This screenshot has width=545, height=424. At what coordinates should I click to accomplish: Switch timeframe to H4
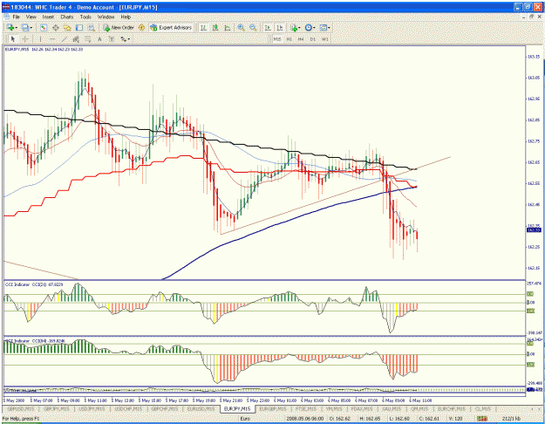301,39
